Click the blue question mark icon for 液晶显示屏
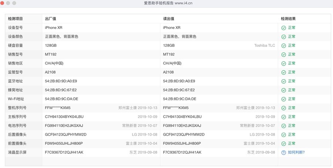 [283, 153]
